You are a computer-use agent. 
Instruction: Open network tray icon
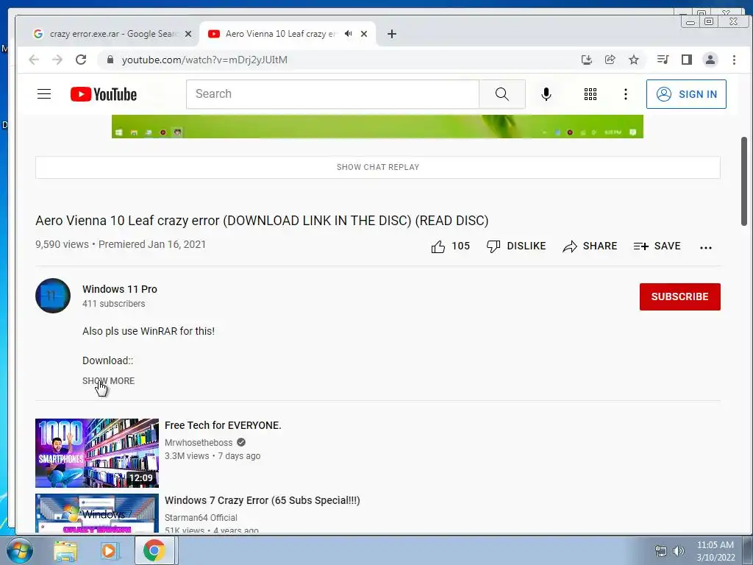coord(661,550)
